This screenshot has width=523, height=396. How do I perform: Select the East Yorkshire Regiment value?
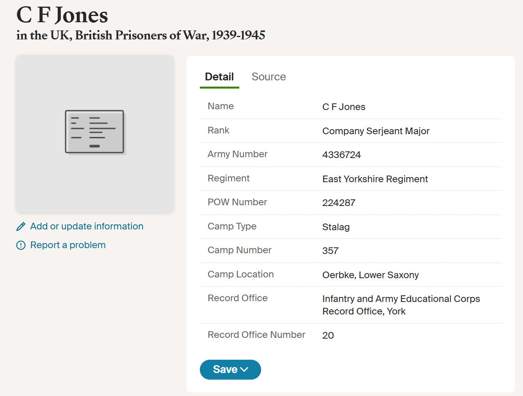[x=375, y=179]
